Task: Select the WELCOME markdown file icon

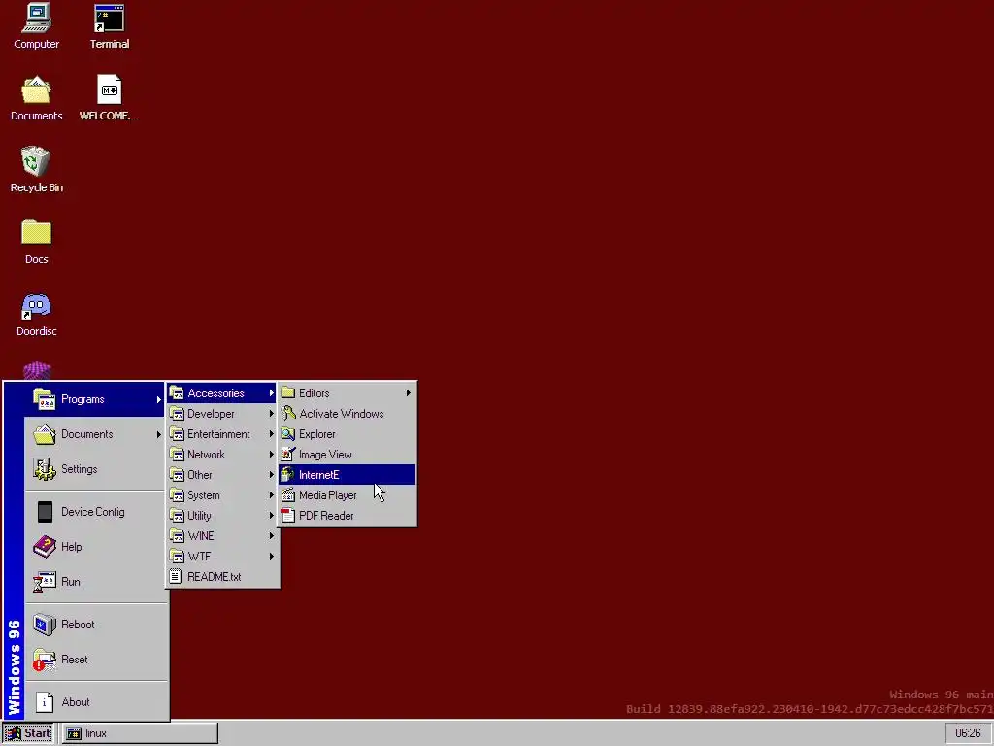Action: 109,90
